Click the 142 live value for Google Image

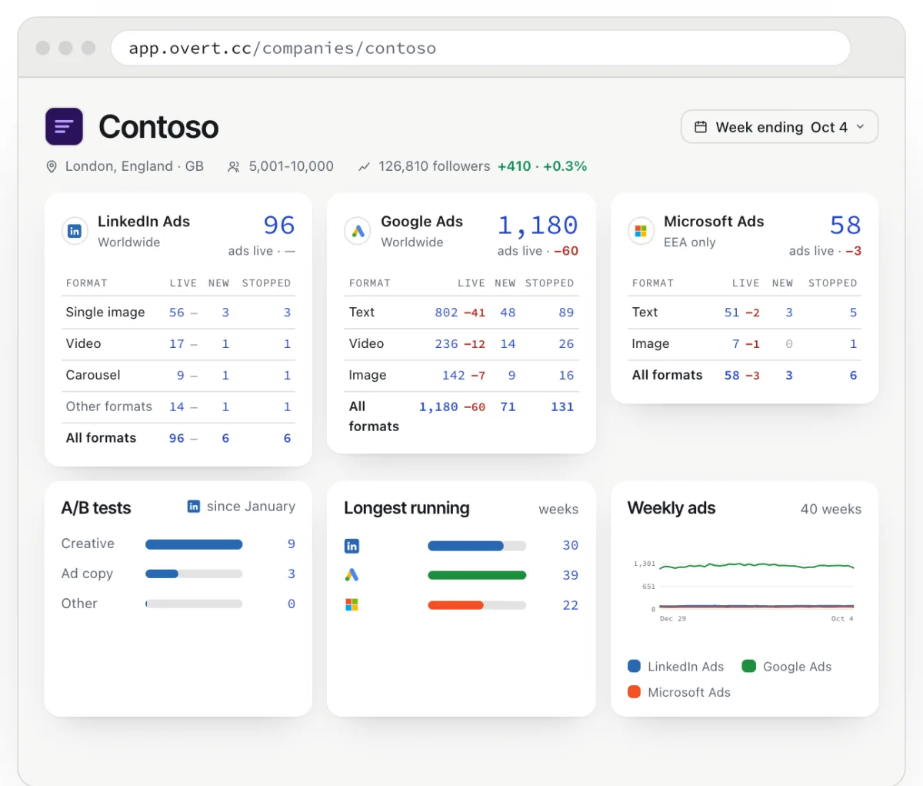tap(453, 376)
